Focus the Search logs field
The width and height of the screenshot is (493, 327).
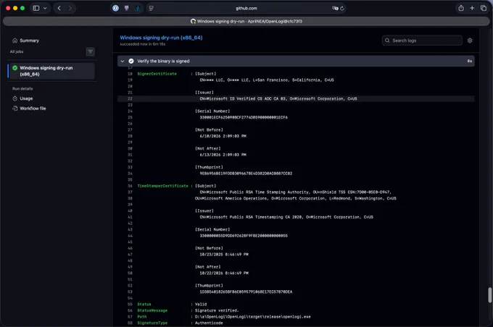click(422, 41)
